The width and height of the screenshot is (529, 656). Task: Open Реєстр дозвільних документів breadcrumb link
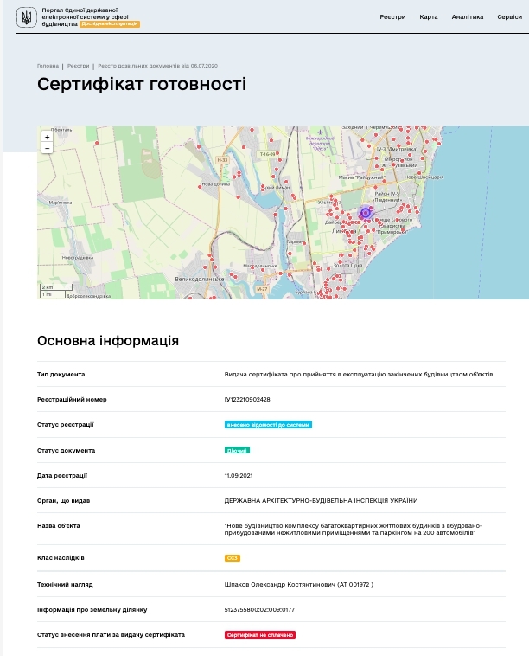point(157,66)
